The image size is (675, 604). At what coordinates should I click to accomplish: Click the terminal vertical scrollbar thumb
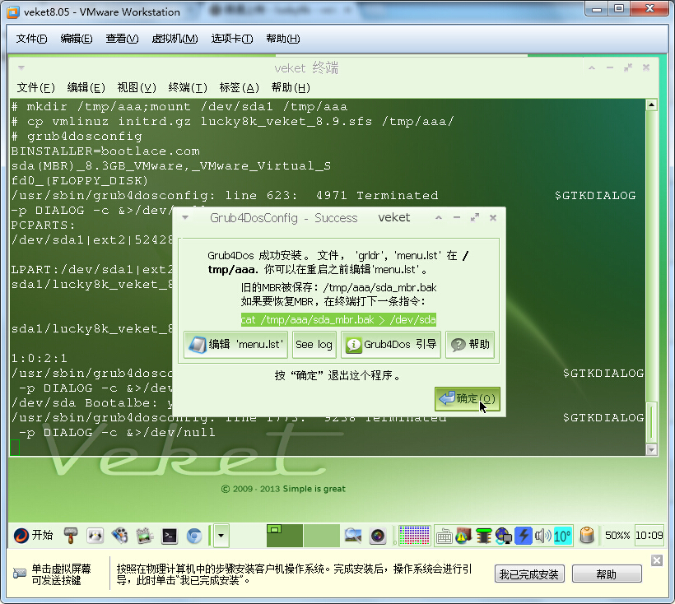tap(651, 422)
